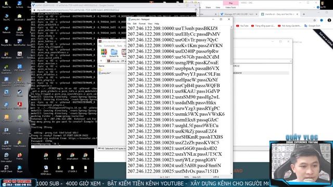Open the email advert desktop shortcut
Screen dimensions: 333x187
72,156
